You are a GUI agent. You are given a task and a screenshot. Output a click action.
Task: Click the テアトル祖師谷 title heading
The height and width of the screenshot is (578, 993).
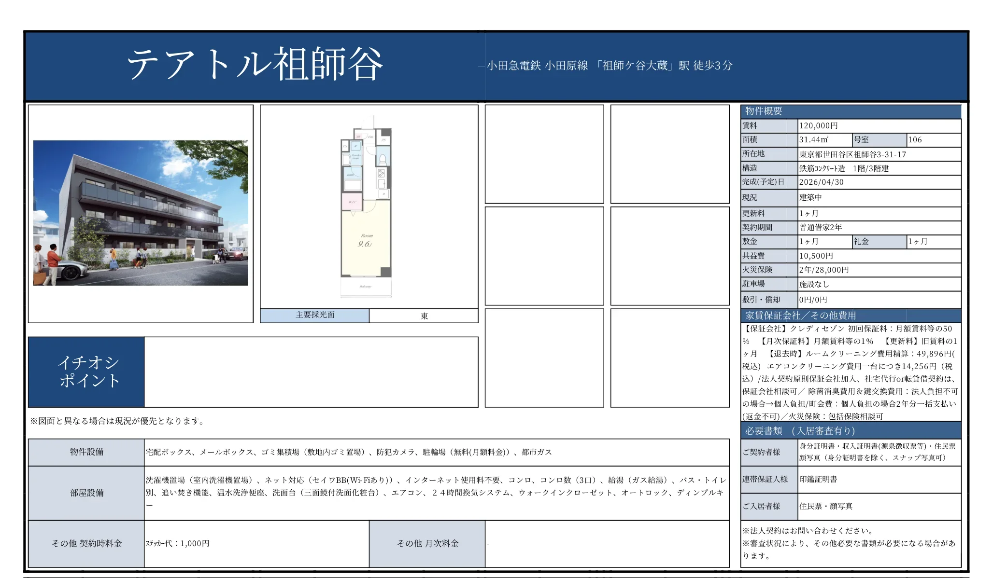point(255,64)
